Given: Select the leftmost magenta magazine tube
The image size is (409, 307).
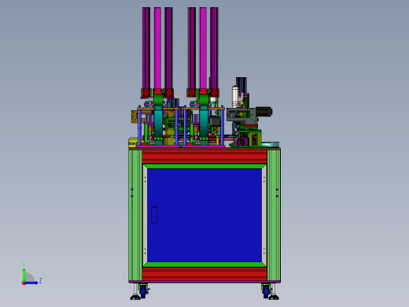Looking at the screenshot, I should point(146,48).
